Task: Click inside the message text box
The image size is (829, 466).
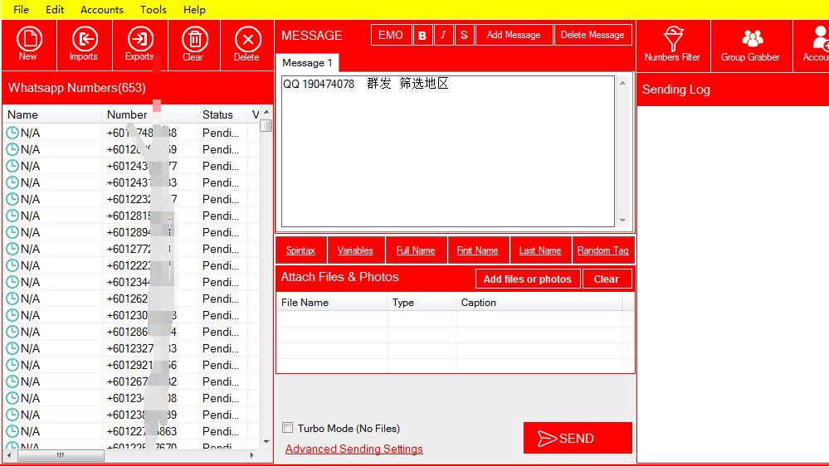Action: pos(448,158)
